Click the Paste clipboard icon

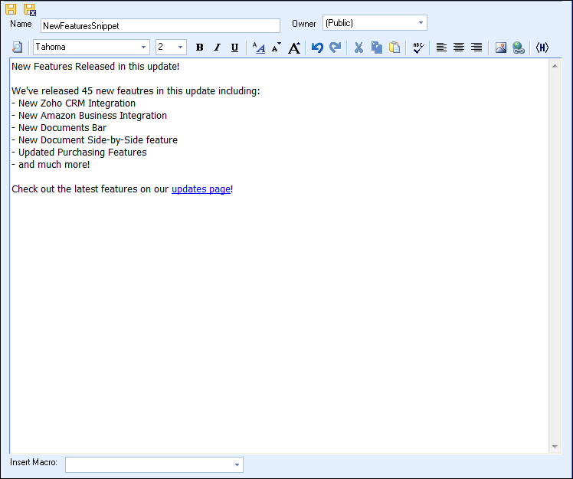(395, 48)
